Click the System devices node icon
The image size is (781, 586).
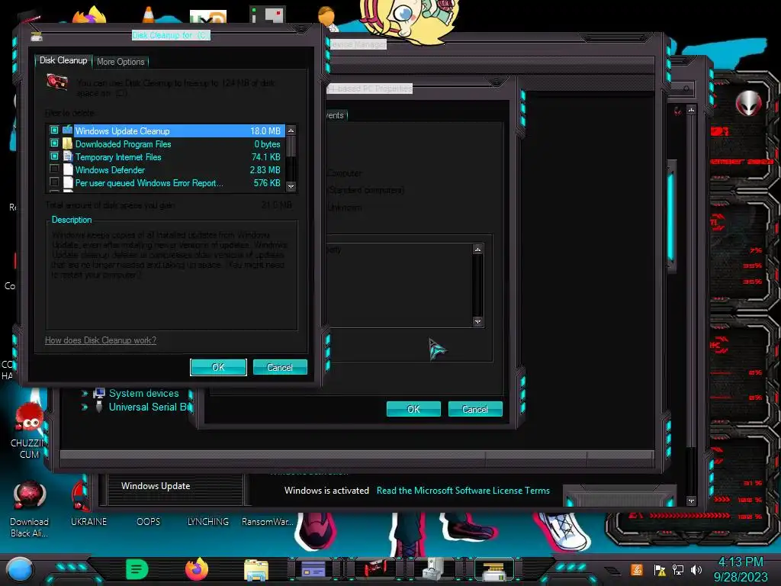point(98,393)
